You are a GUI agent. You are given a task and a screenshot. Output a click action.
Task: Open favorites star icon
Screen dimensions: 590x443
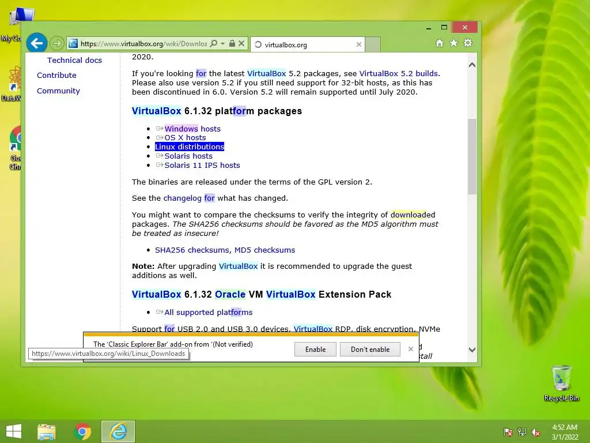(454, 43)
